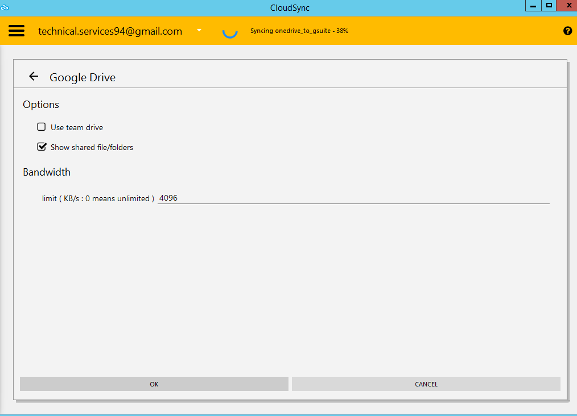Viewport: 577px width, 416px height.
Task: Click the CANCEL button
Action: tap(426, 384)
